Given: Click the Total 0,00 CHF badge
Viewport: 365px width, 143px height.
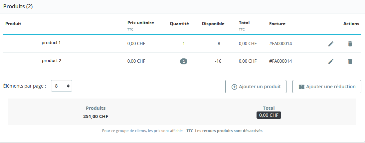Looking at the screenshot, I should 269,115.
